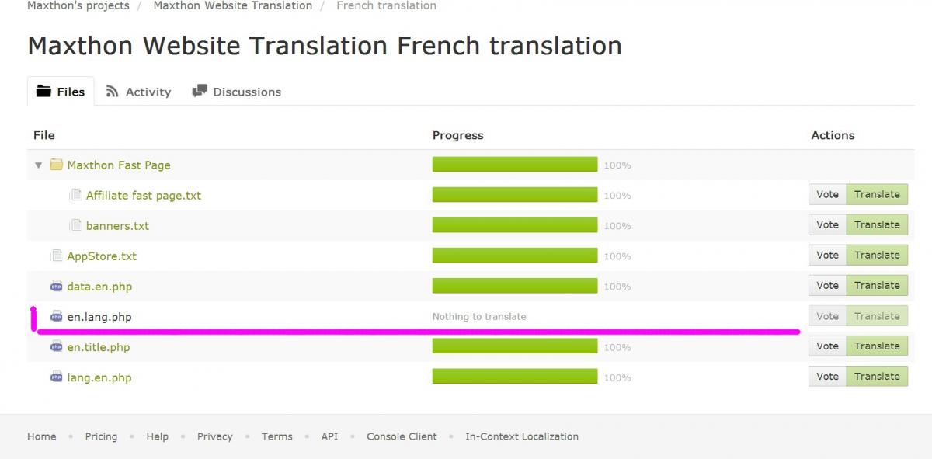Click the disabled Translate for en.lang.php

(877, 316)
